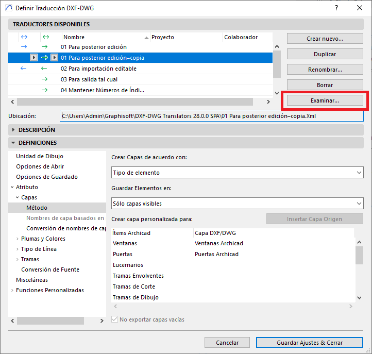Toggle 'No exportar capas vacías' checkbox
This screenshot has height=354, width=372.
click(115, 319)
